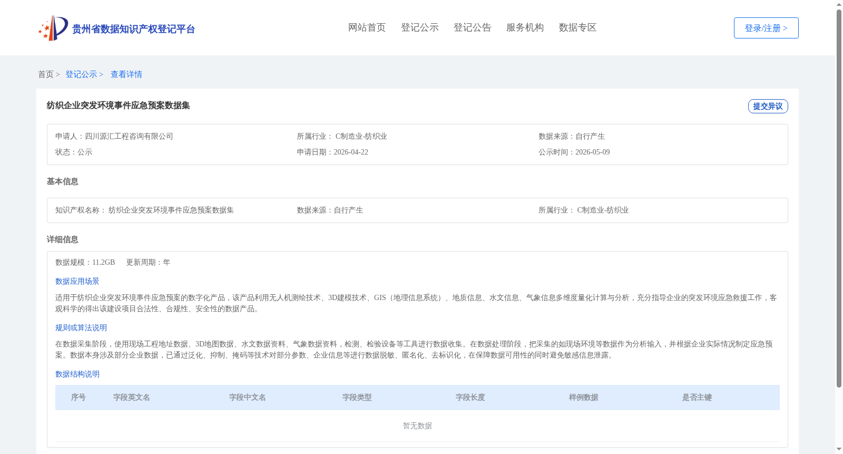843x454 pixels.
Task: Open the 登记公示 navigation item
Action: [x=419, y=27]
